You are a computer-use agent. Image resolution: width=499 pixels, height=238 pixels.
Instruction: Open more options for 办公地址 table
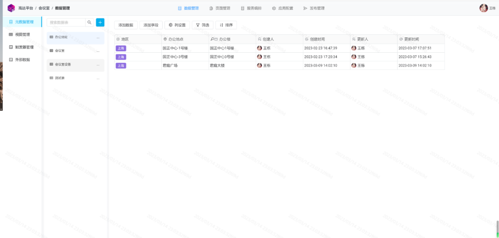point(98,37)
